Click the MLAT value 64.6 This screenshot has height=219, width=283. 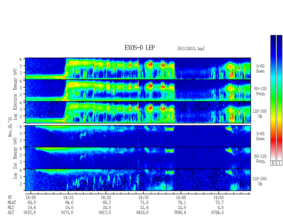69,202
